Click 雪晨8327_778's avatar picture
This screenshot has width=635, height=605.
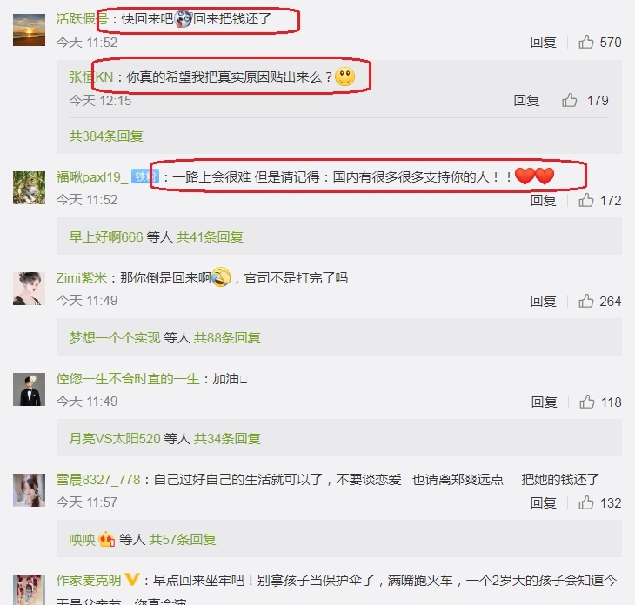30,490
